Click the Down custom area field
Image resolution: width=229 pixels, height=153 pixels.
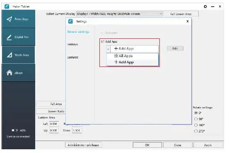click(77, 131)
